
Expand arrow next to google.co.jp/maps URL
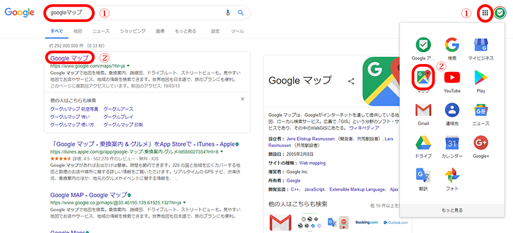(185, 203)
